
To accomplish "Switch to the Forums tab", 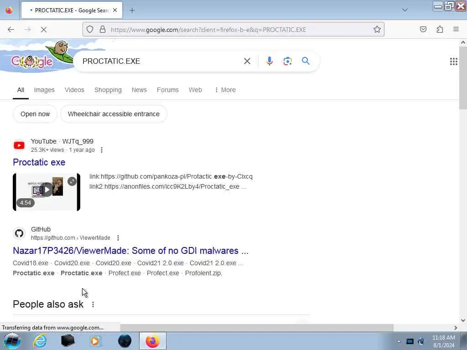I will pos(168,90).
